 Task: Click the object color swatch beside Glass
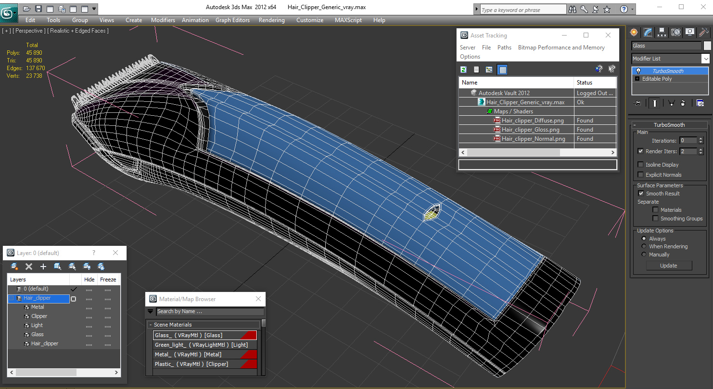tap(707, 46)
